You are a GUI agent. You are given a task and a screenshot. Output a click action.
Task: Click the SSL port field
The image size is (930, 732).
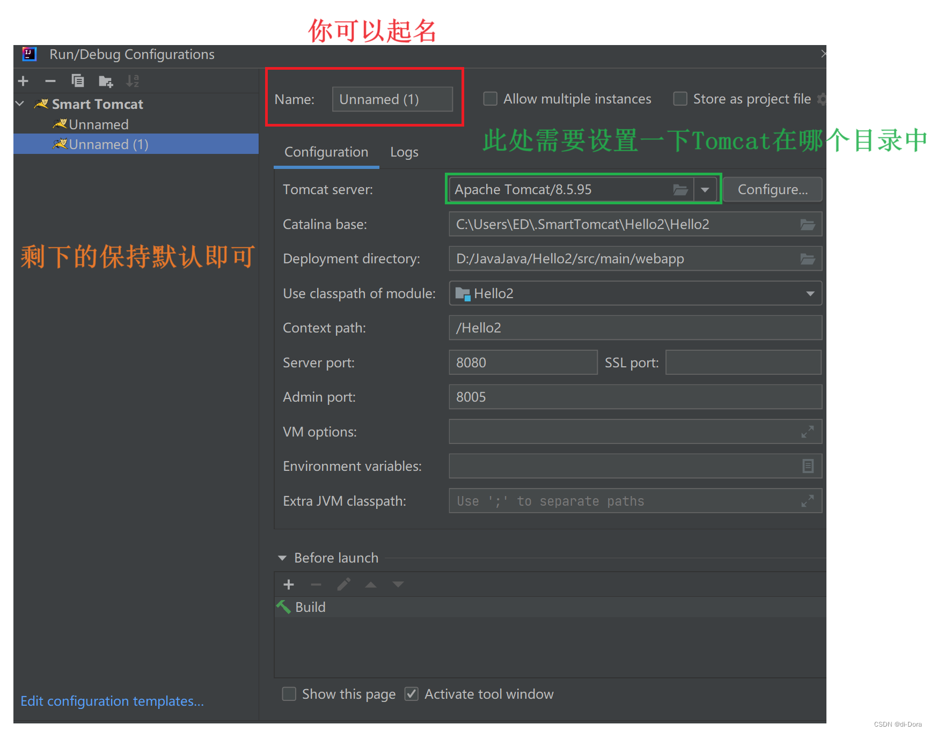pyautogui.click(x=743, y=363)
